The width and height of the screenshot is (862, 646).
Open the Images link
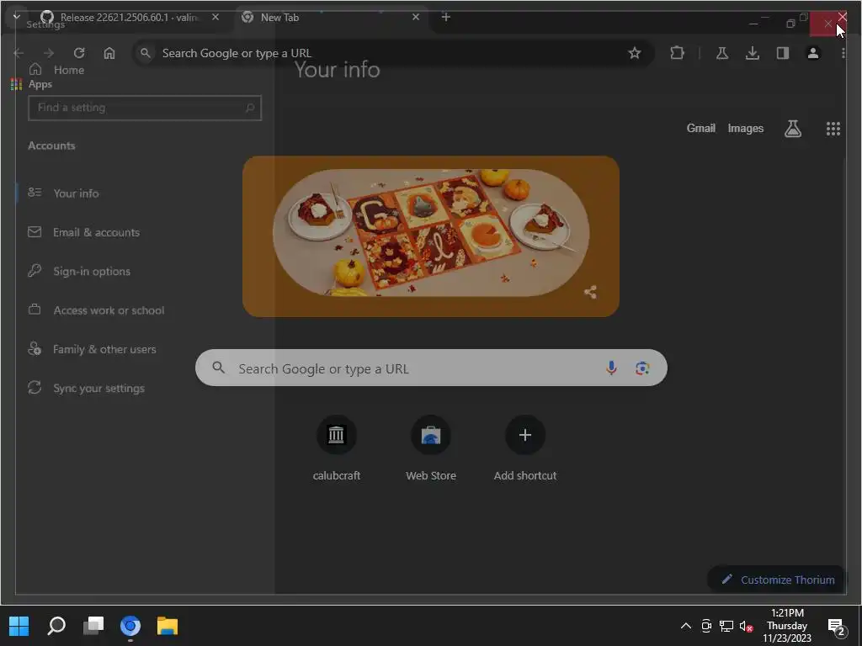[746, 128]
